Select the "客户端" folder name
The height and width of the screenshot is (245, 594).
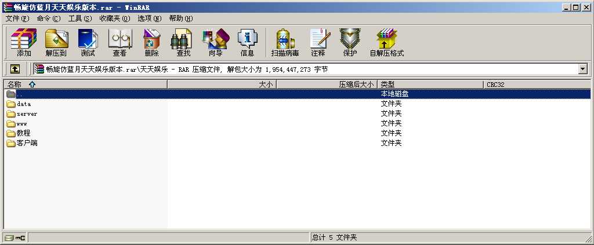click(27, 143)
